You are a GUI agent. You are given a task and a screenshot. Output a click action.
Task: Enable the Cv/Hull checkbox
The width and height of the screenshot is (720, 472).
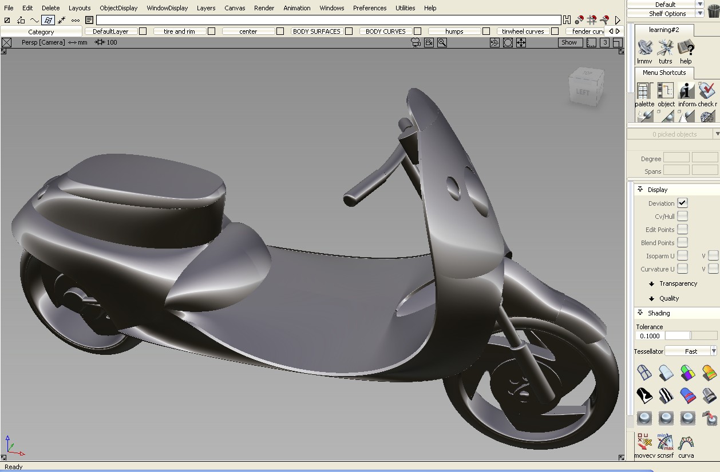click(683, 216)
